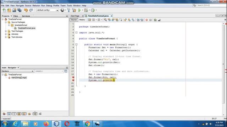This screenshot has width=227, height=127.
Task: Click the Debug Project toolbar icon
Action: tap(86, 10)
